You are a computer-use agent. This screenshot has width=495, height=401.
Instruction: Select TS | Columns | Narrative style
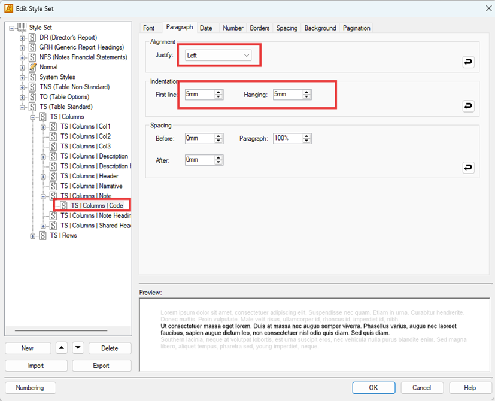click(x=91, y=186)
